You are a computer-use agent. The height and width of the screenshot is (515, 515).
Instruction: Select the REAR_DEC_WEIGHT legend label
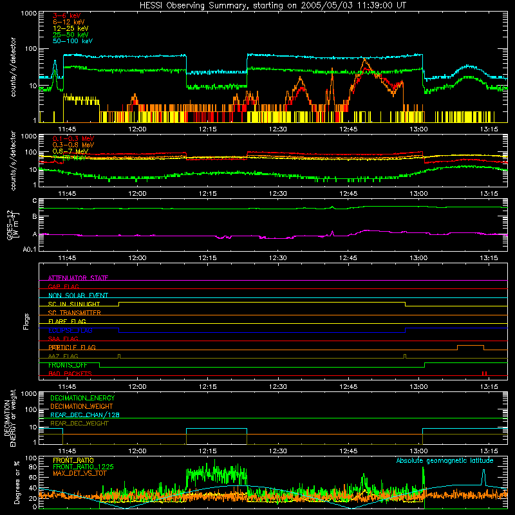point(79,424)
